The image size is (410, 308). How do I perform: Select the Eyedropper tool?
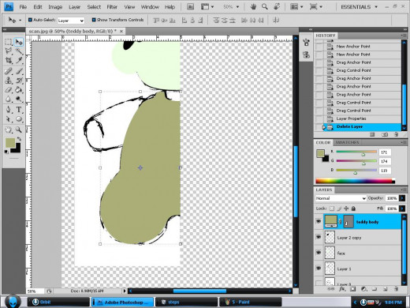[19, 60]
